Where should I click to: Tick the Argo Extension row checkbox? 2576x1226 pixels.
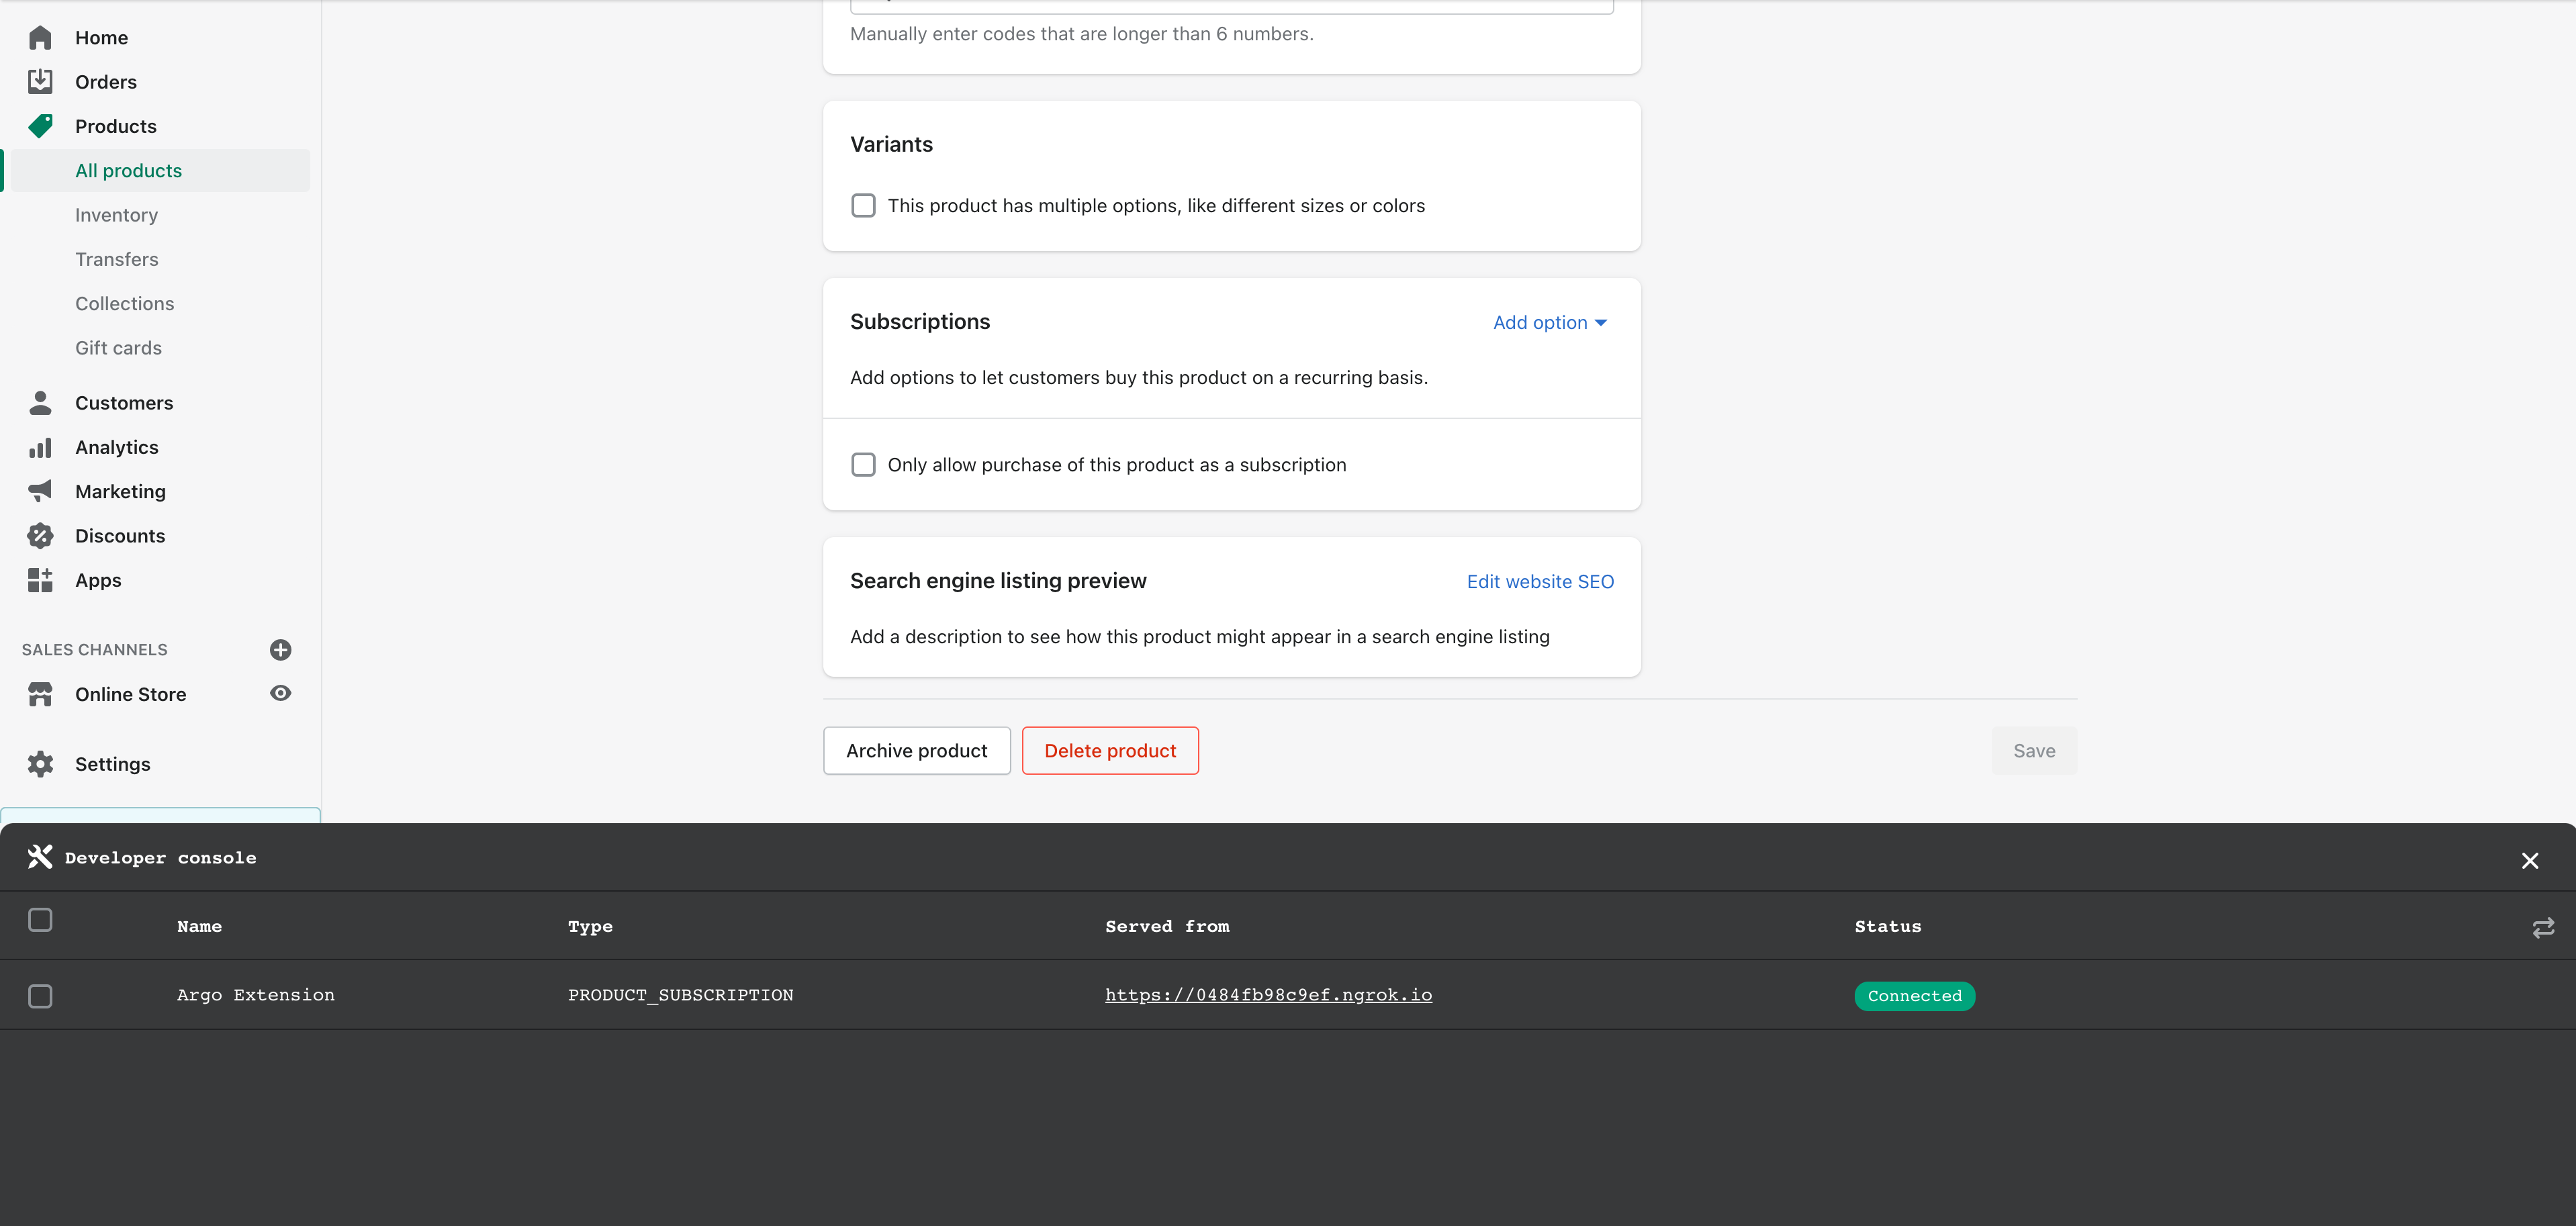tap(40, 996)
